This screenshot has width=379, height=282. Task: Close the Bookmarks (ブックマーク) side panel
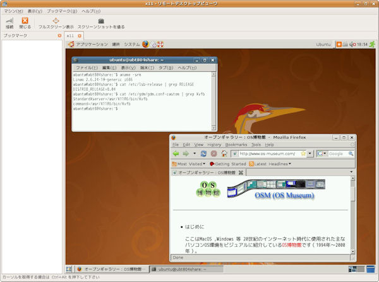59,35
